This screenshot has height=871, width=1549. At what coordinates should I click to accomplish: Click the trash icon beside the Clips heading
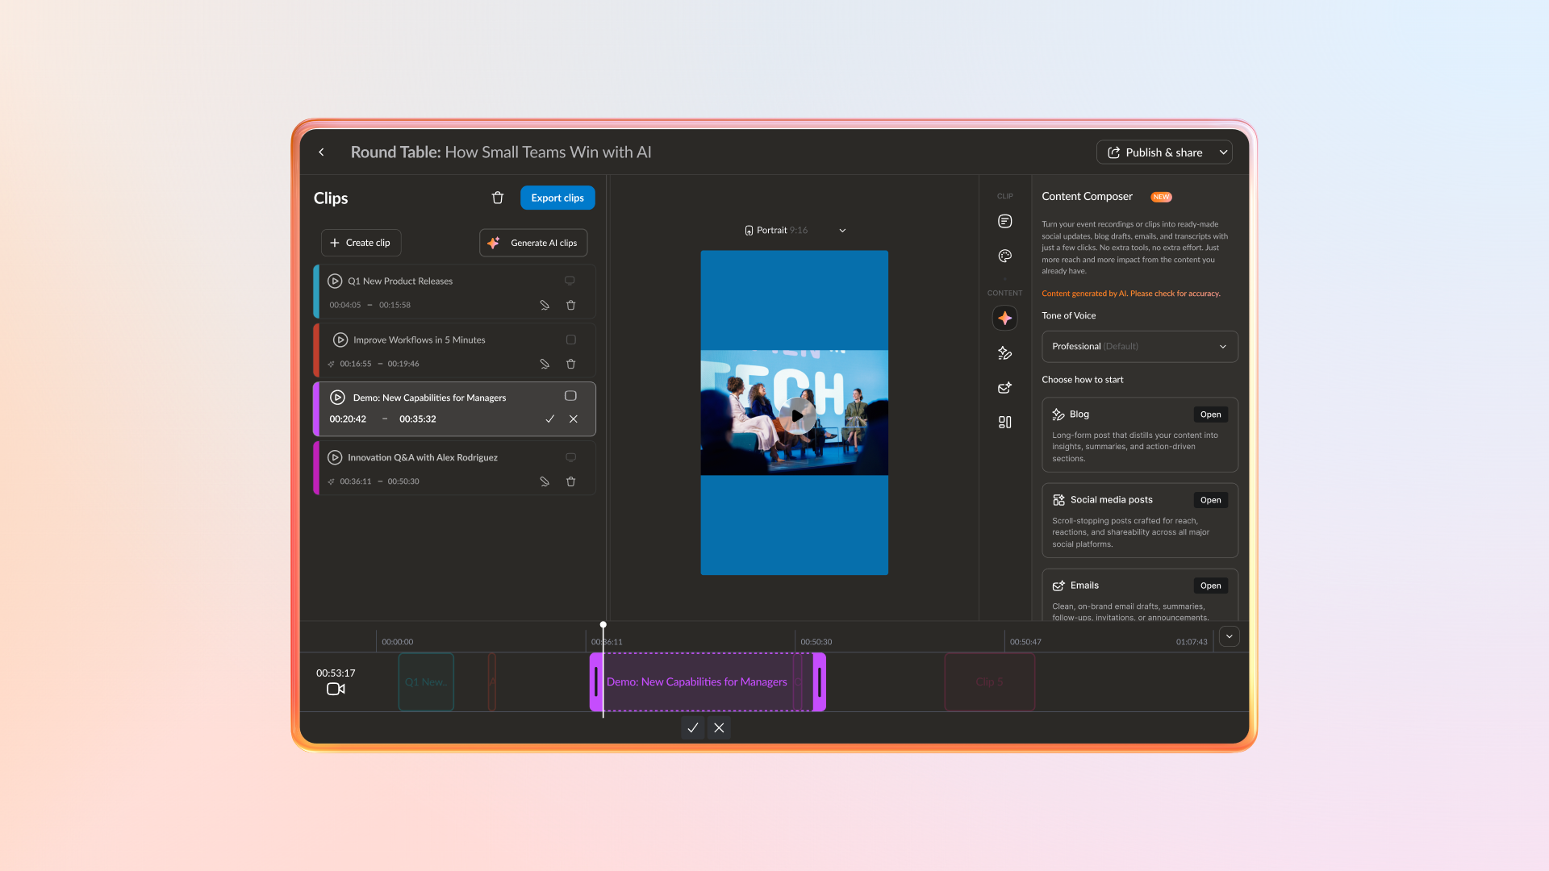click(x=497, y=198)
